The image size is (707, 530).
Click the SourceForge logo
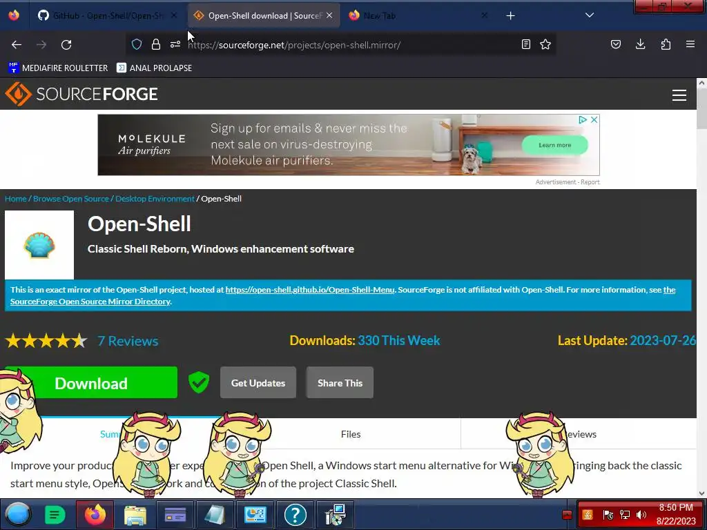point(81,94)
